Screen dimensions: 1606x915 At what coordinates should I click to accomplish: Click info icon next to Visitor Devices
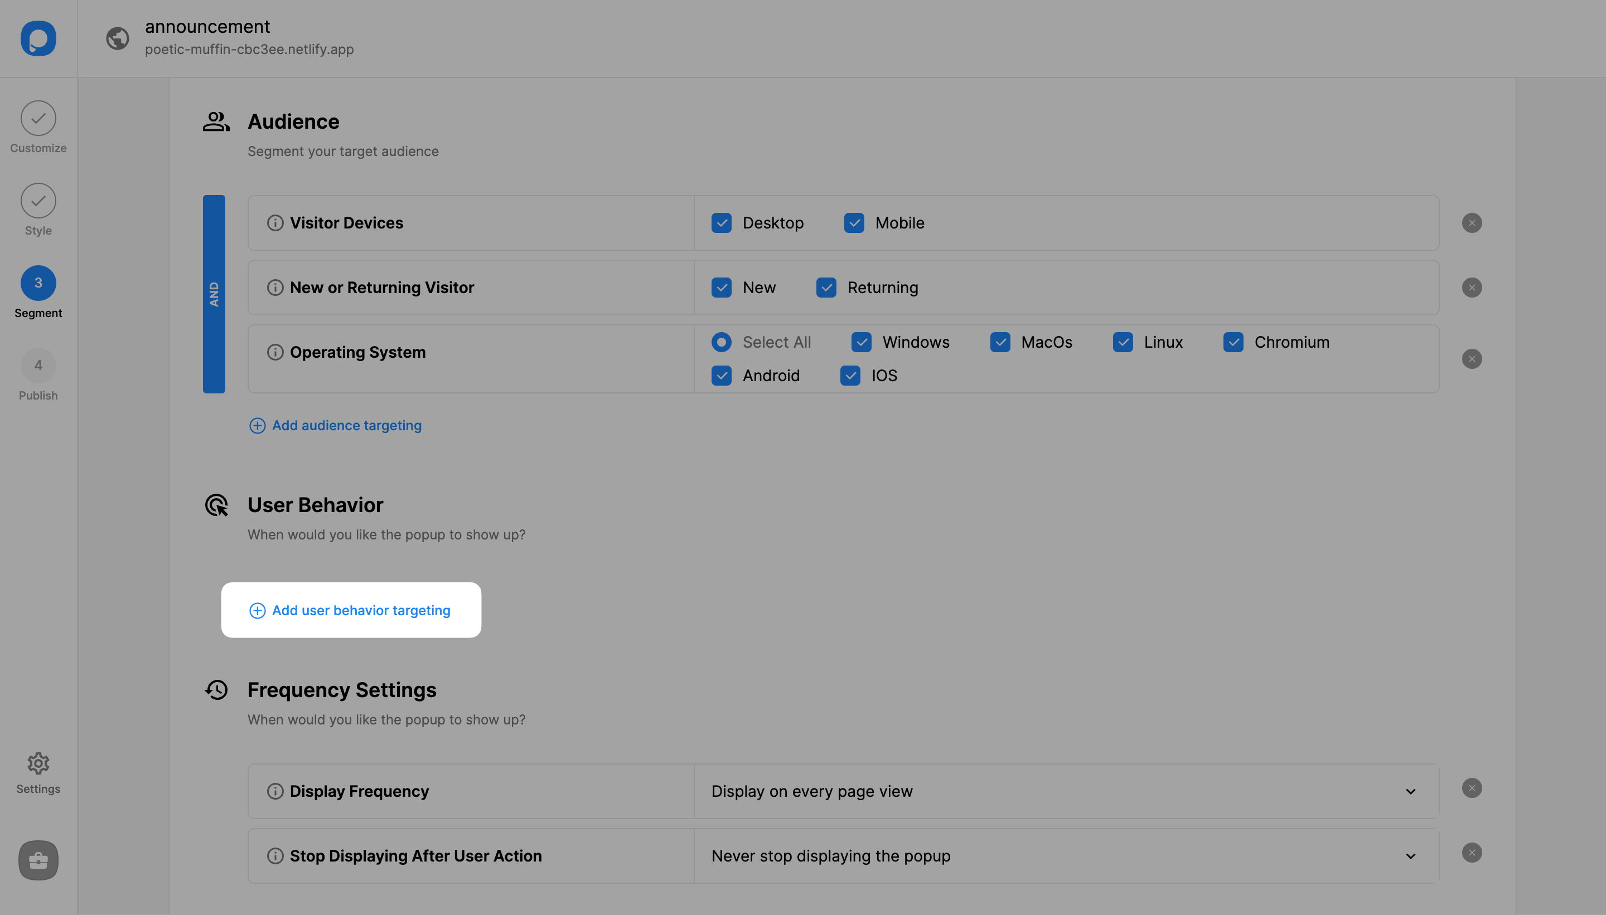coord(275,223)
